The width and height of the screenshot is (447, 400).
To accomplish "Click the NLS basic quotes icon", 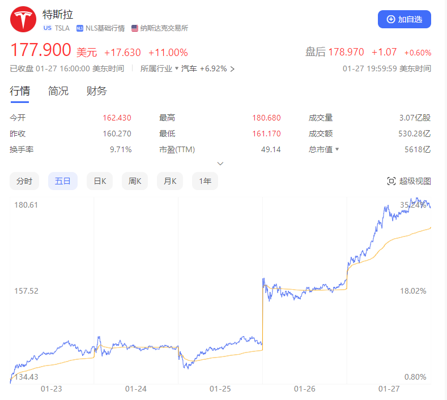I will click(x=80, y=28).
